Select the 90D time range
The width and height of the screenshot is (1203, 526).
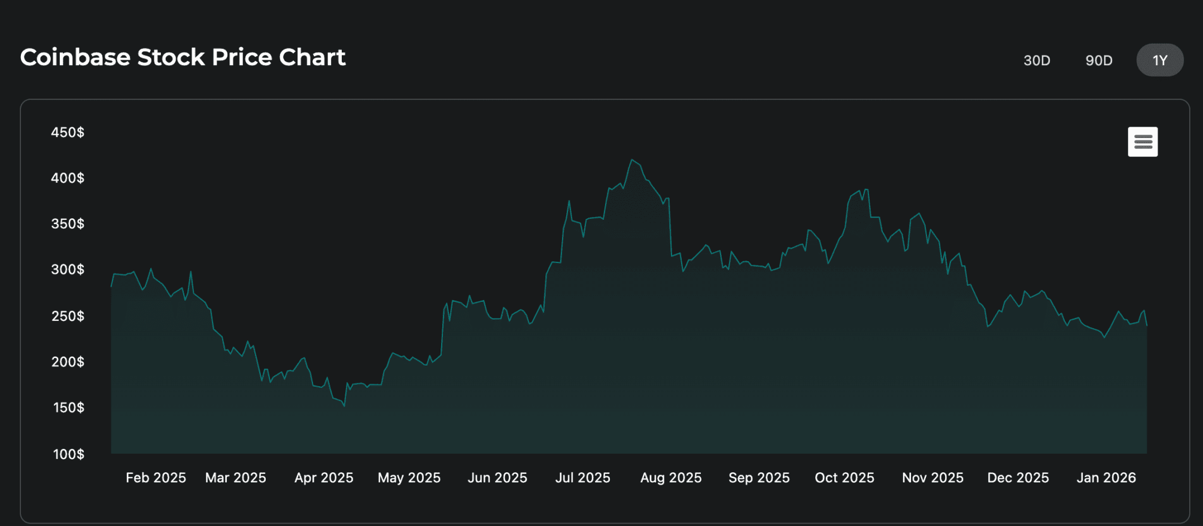point(1099,60)
